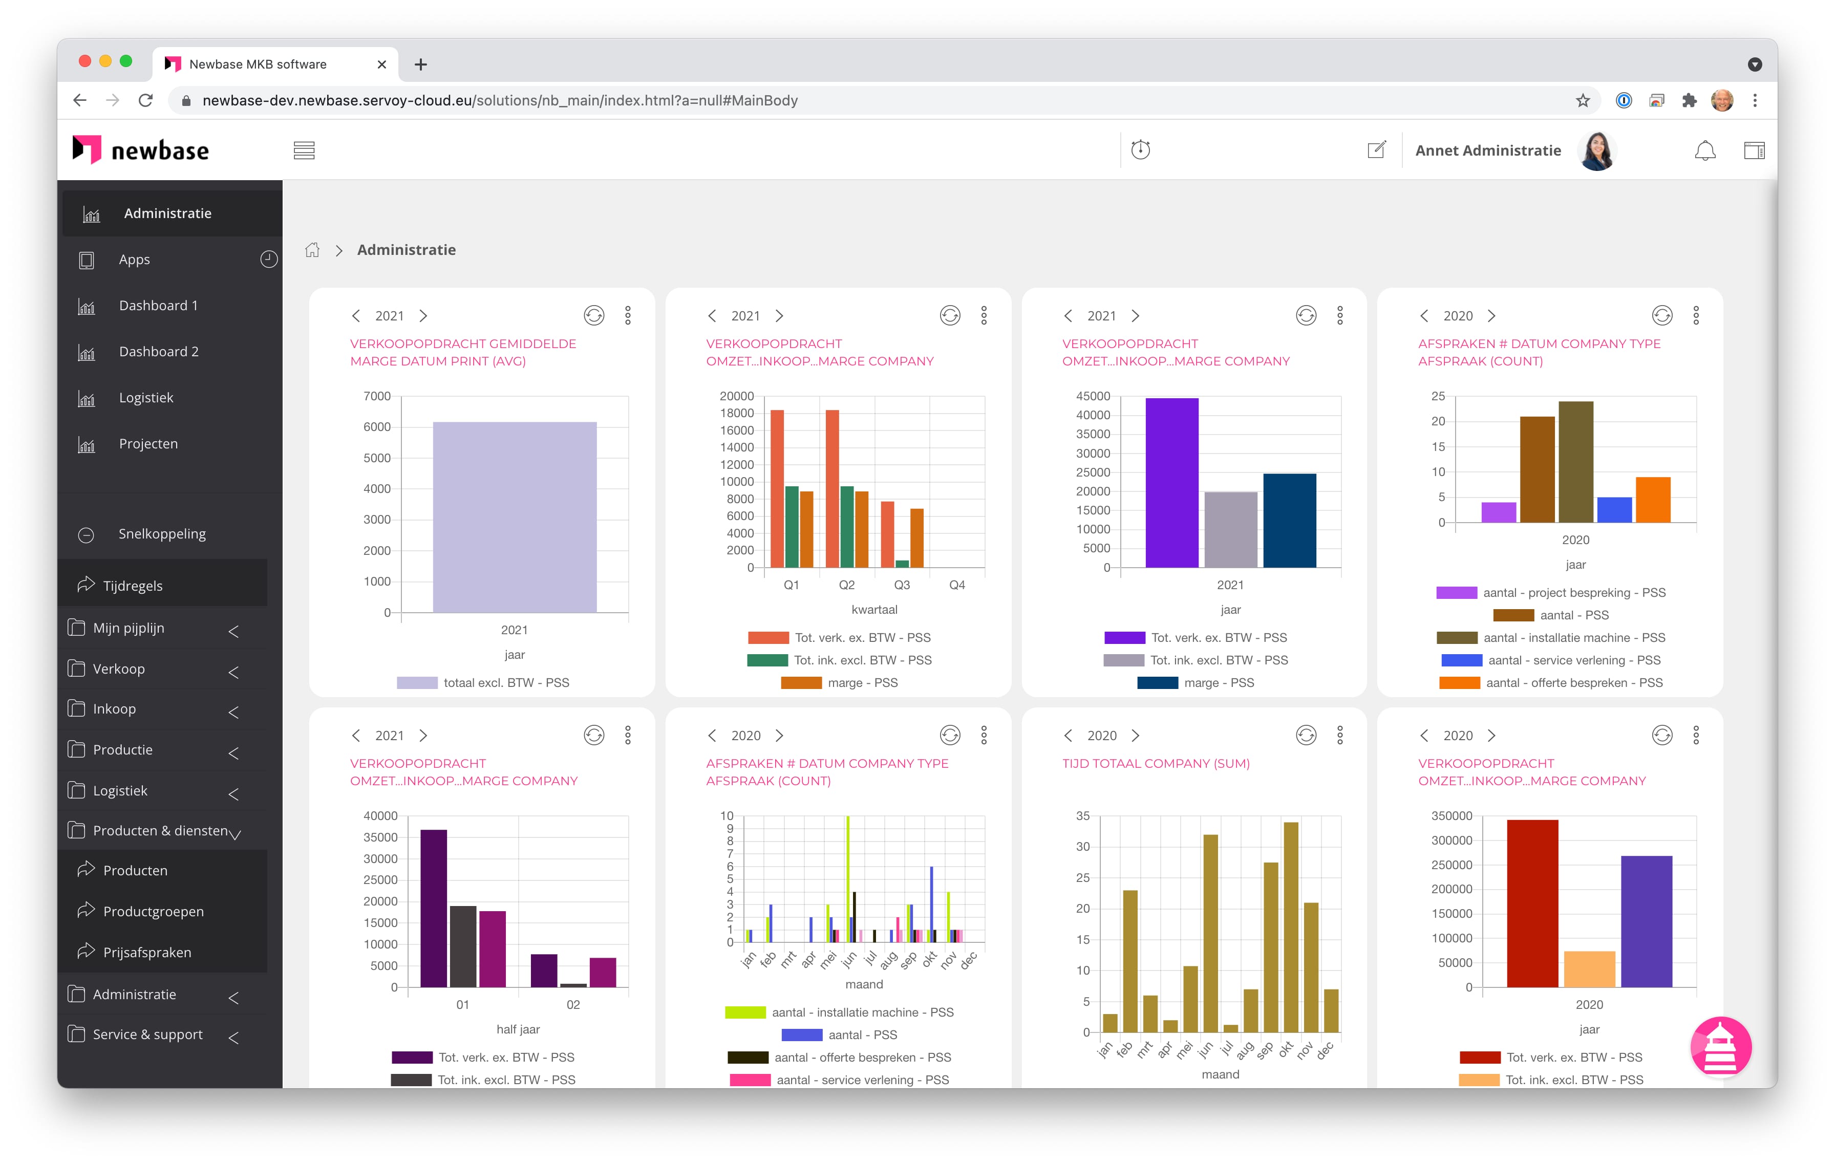Go to next year on Afspraken 2020 jaar chart

[1491, 316]
